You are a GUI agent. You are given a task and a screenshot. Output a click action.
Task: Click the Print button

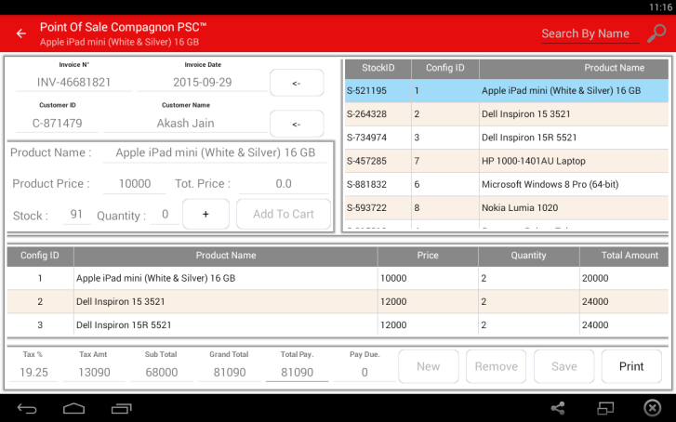coord(631,366)
